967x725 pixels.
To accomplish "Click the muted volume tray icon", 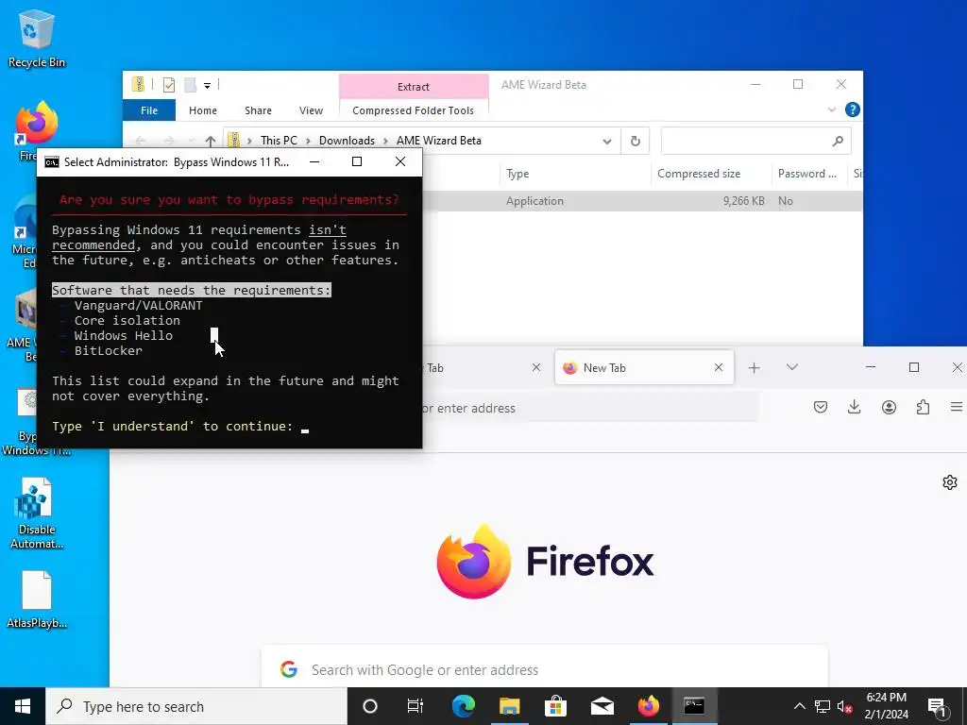I will (x=845, y=706).
